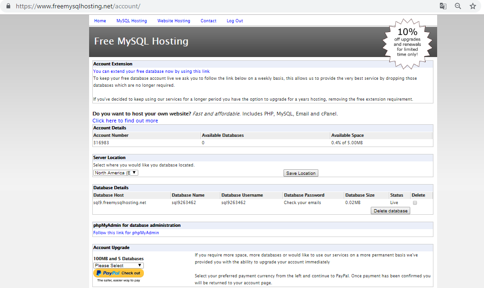The height and width of the screenshot is (288, 484).
Task: Bookmark this page with the star icon
Action: pos(472,6)
